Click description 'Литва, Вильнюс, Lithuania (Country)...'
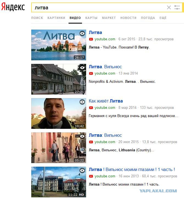This screenshot has width=184, height=199. 121,150
